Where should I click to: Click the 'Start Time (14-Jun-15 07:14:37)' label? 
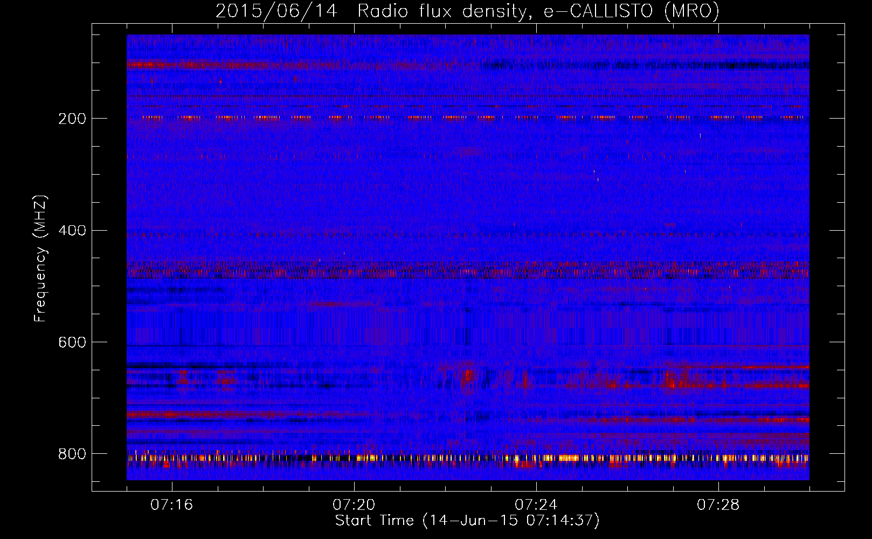[467, 521]
